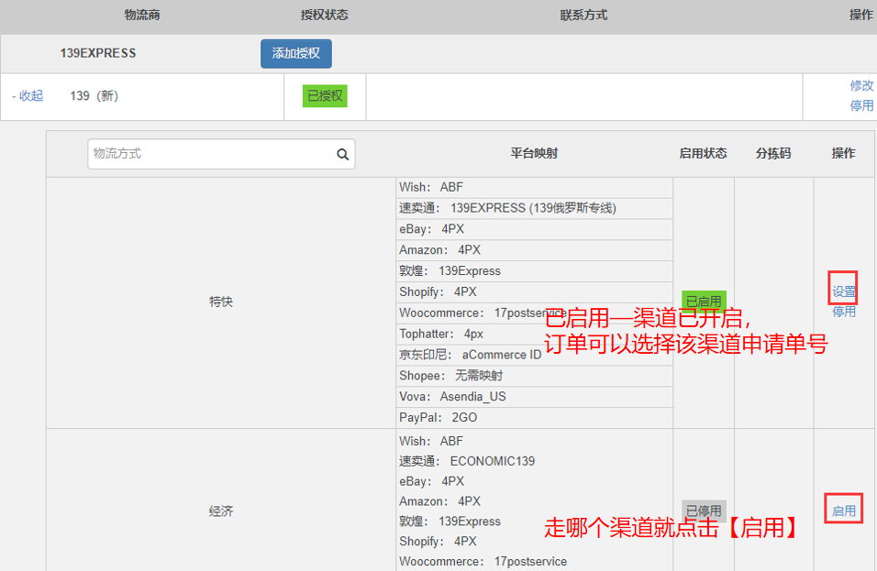Click the PayPal: 2GO mapping row
This screenshot has width=877, height=571.
(x=534, y=418)
